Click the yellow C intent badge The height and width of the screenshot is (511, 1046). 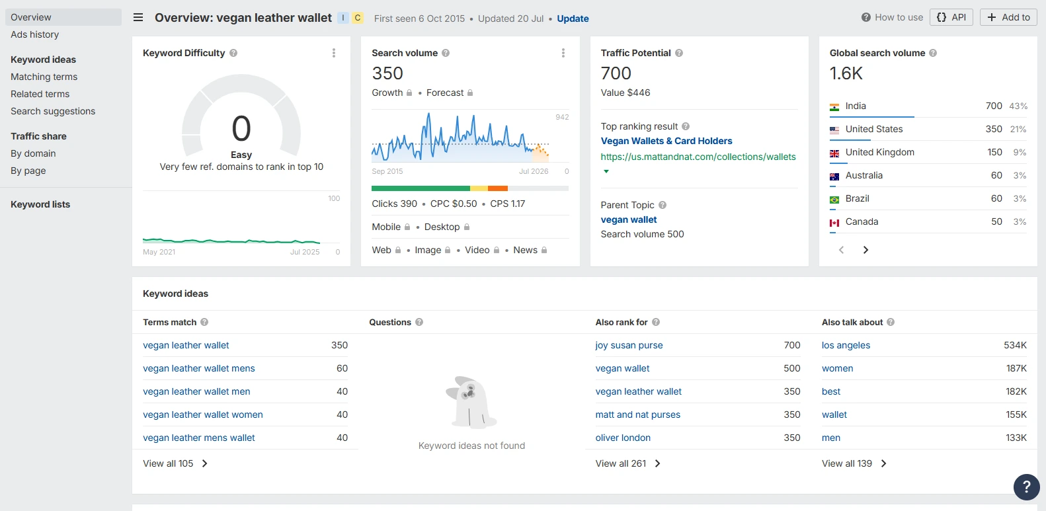(x=358, y=18)
